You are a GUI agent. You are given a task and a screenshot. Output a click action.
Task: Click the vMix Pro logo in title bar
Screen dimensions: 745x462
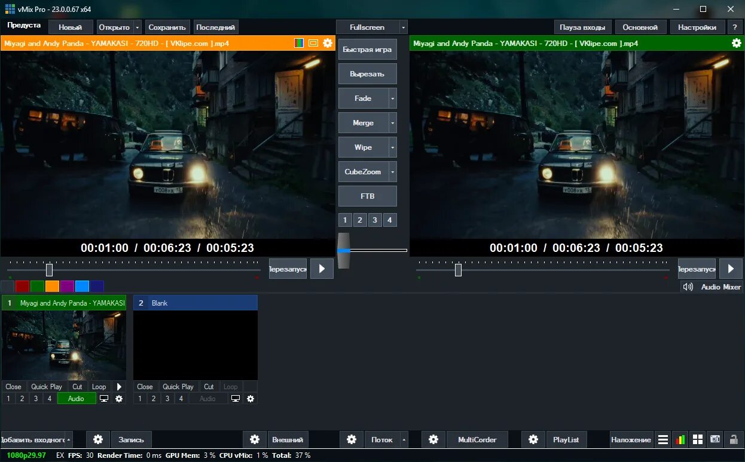pyautogui.click(x=10, y=9)
